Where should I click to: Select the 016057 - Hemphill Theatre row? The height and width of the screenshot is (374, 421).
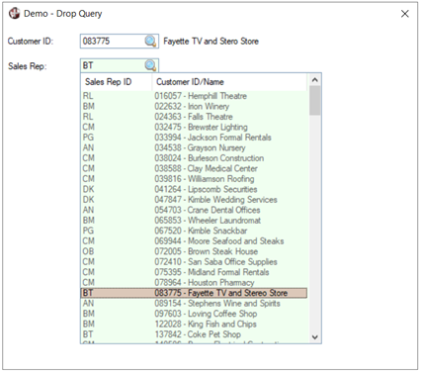(194, 96)
